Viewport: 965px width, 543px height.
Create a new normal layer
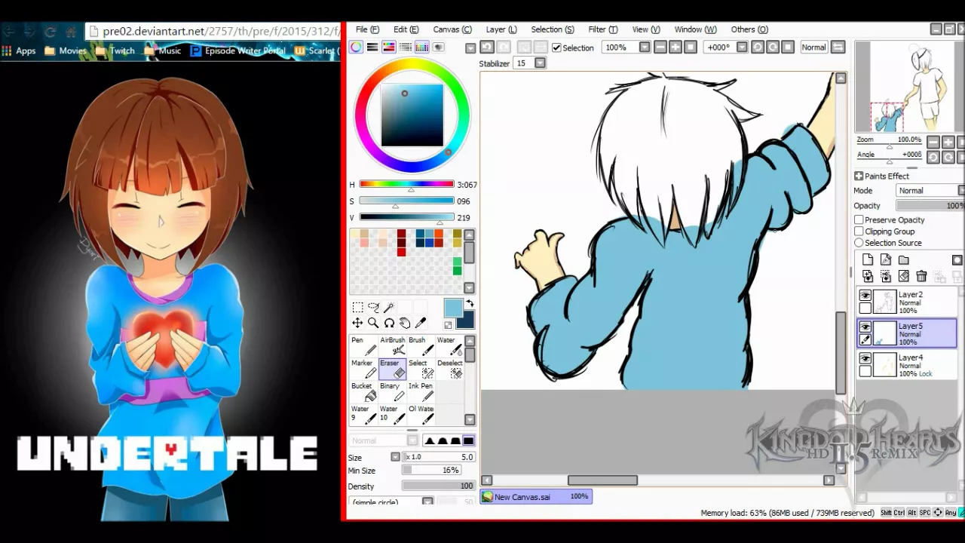point(868,260)
